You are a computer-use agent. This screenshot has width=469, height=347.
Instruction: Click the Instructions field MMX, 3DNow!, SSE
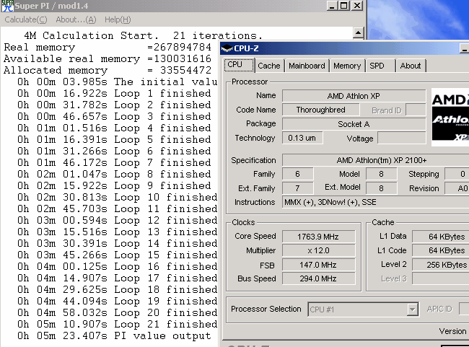(376, 202)
